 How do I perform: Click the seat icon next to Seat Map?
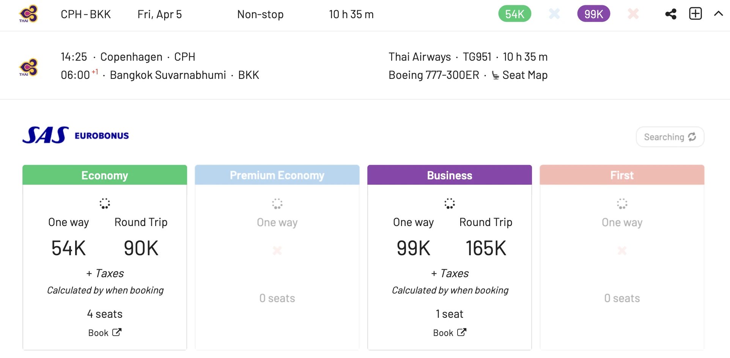click(496, 75)
